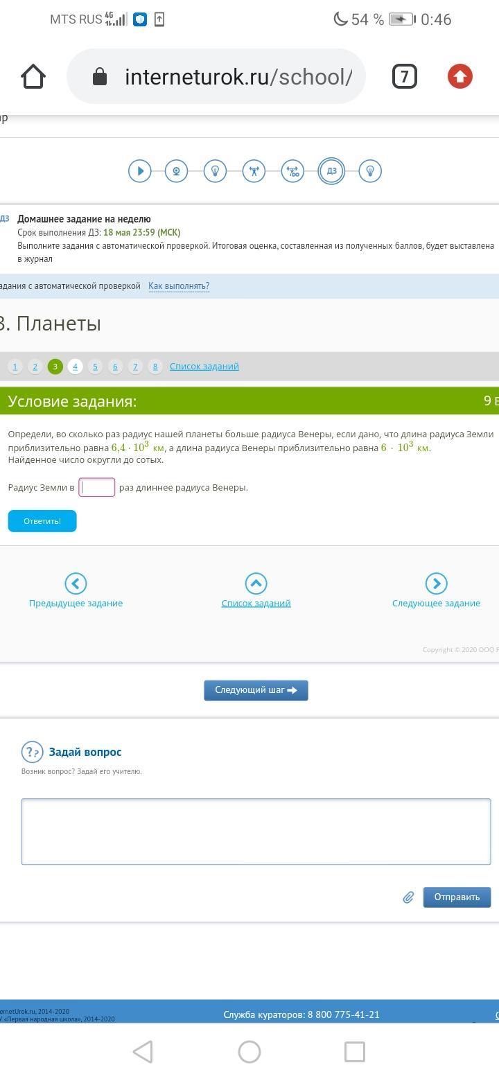Go to the previous task arrow

point(76,583)
